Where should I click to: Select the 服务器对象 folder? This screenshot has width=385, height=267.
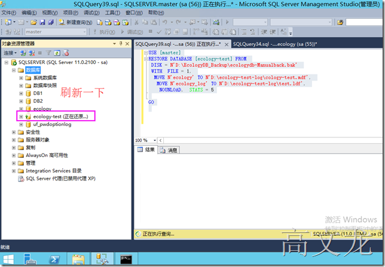[38, 140]
